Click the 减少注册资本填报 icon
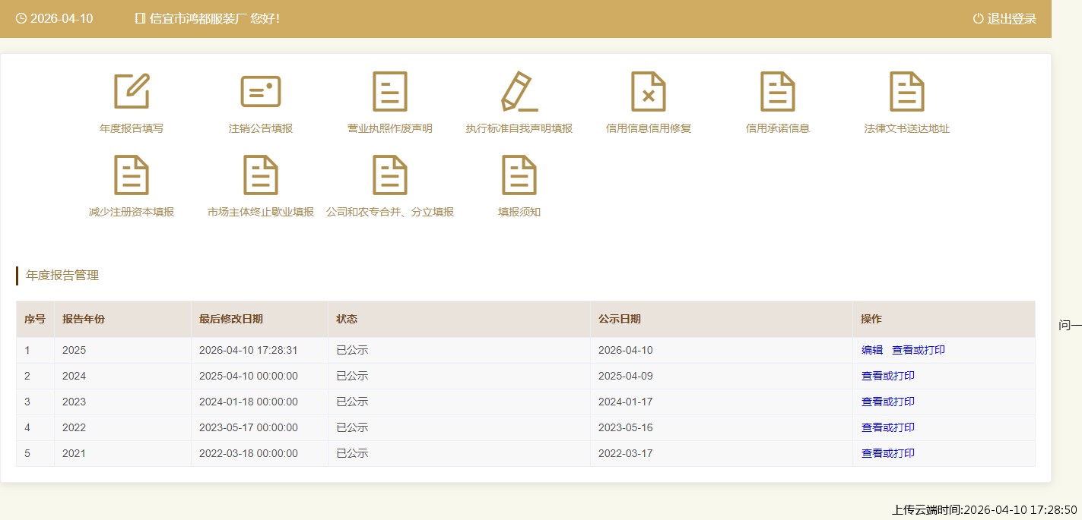Screen dimensions: 1082x520 tap(132, 175)
